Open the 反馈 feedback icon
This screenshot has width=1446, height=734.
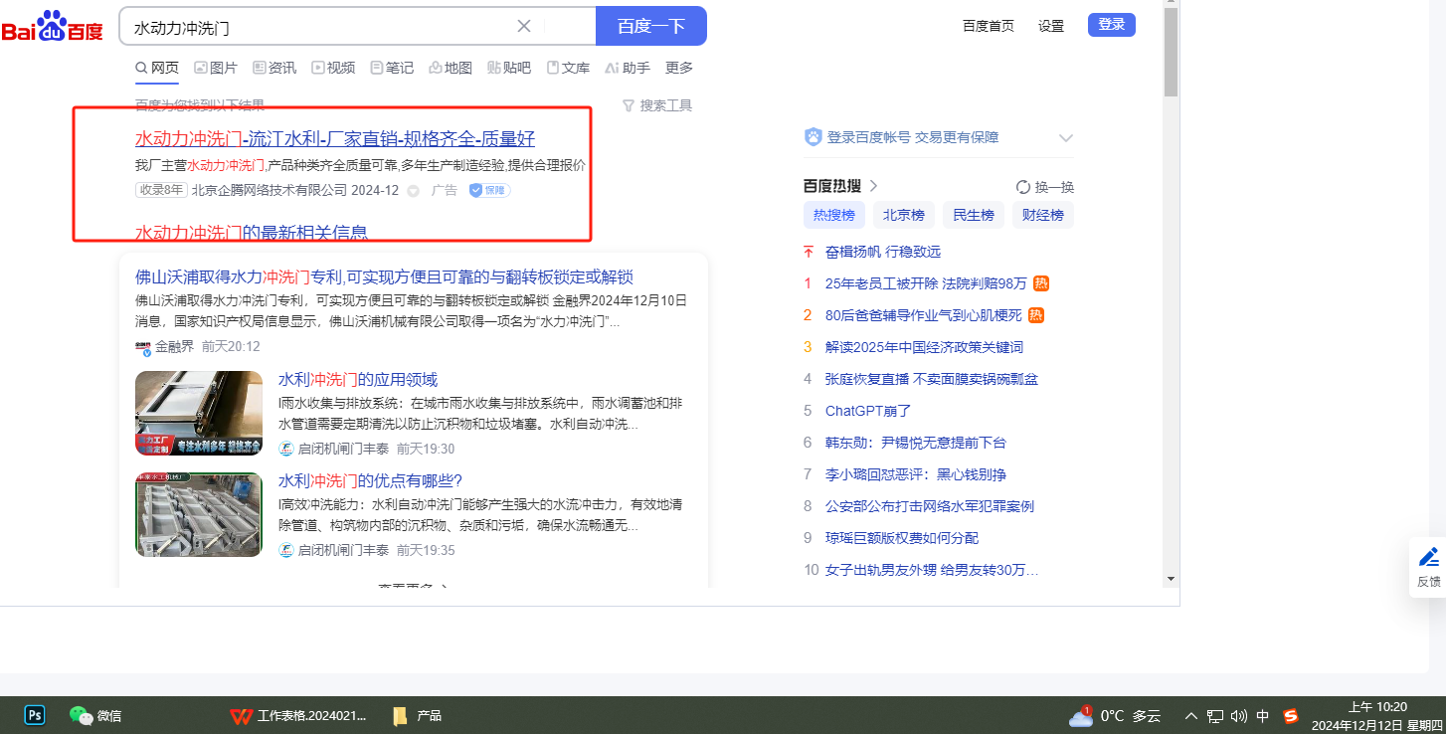1428,567
